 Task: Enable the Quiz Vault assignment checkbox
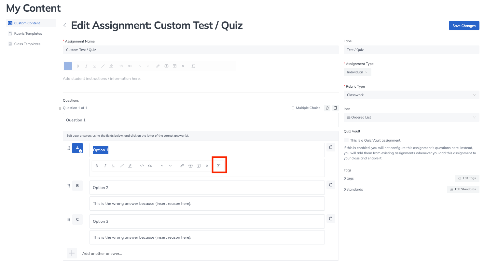click(x=346, y=140)
